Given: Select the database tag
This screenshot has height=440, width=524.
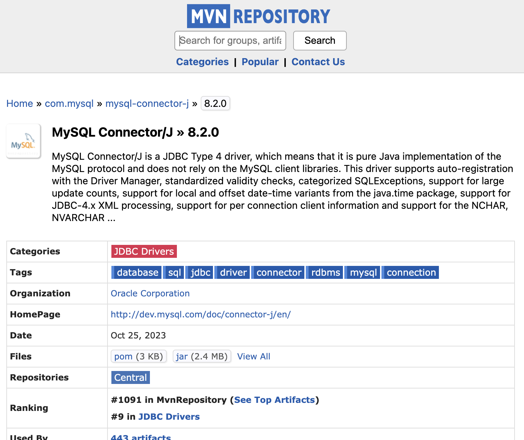Looking at the screenshot, I should coord(137,273).
